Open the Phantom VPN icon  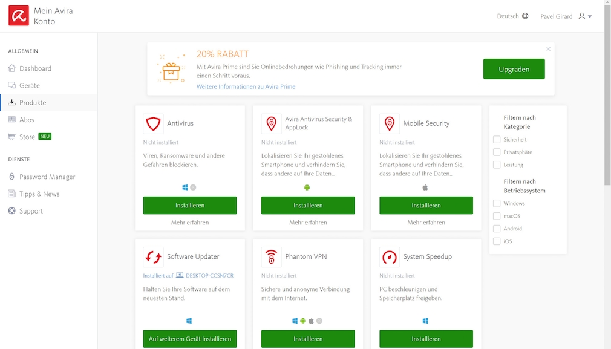[271, 257]
